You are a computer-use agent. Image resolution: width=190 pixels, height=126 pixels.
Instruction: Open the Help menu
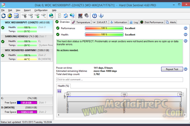[54, 10]
